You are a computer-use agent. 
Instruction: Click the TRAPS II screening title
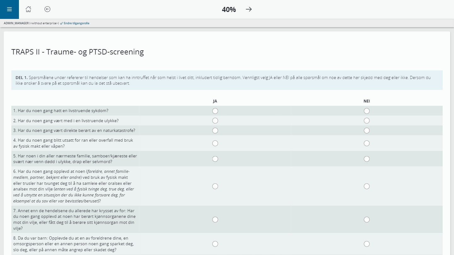(x=78, y=52)
